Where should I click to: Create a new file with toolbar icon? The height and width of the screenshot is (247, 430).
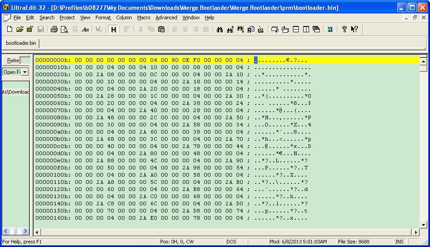click(x=9, y=29)
